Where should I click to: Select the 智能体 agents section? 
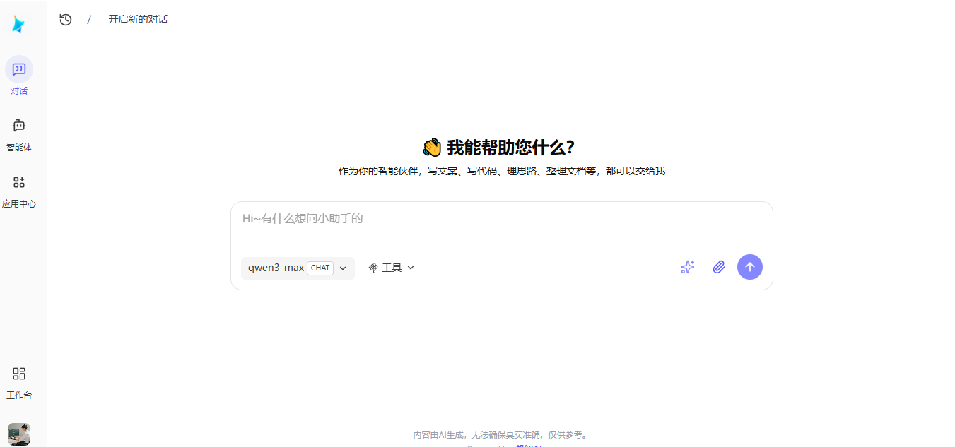[x=18, y=133]
